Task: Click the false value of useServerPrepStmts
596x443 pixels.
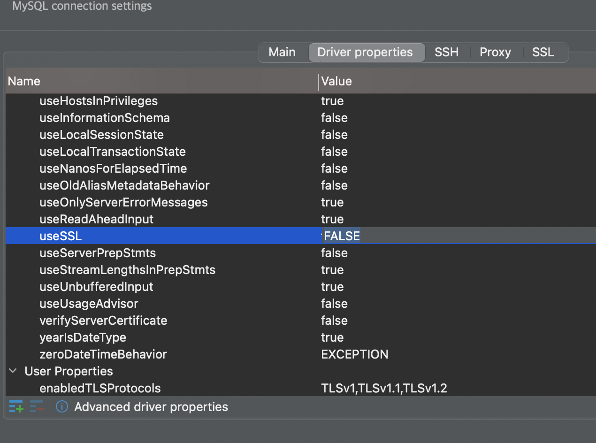Action: click(334, 253)
